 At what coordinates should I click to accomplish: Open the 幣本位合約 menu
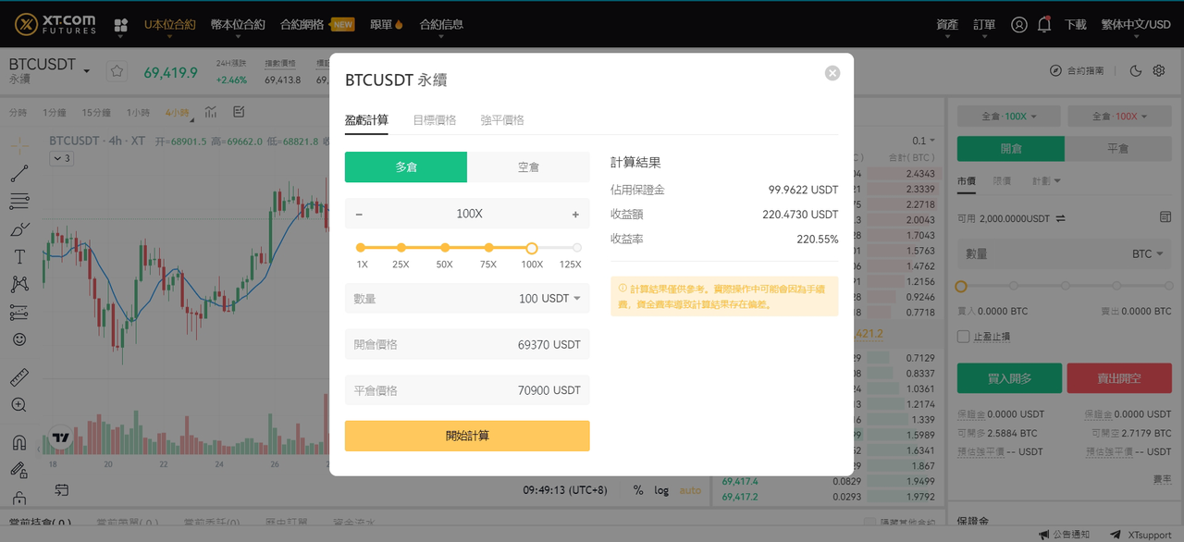238,25
